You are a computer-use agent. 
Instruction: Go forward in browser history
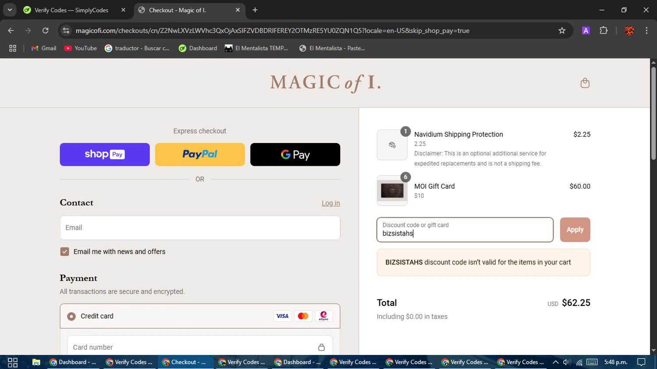[x=28, y=31]
